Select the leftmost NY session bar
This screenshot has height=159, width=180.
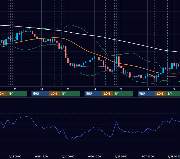17,94
